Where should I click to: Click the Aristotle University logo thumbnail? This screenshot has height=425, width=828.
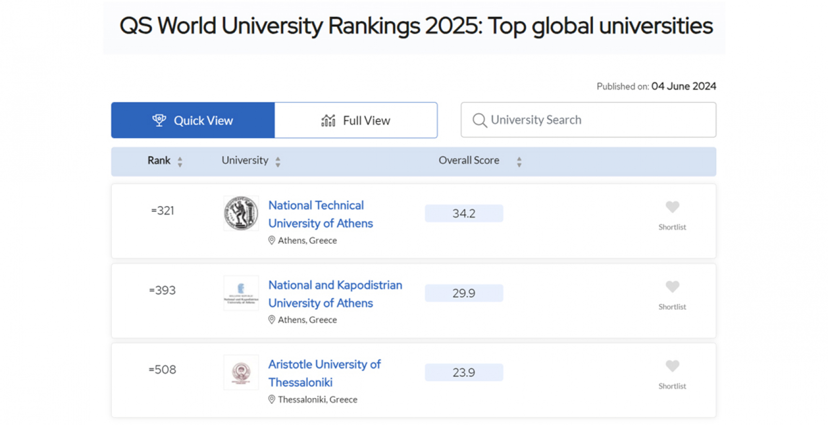pos(241,372)
